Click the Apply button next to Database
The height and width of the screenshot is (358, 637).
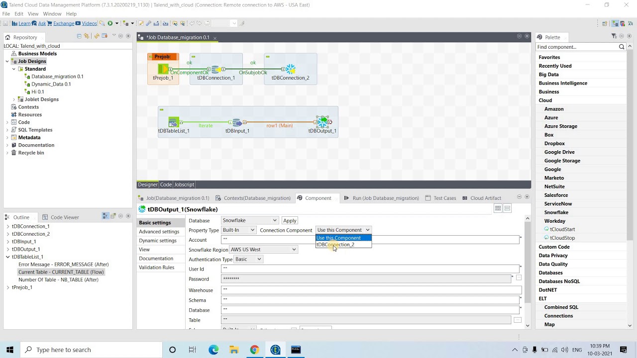click(x=290, y=221)
